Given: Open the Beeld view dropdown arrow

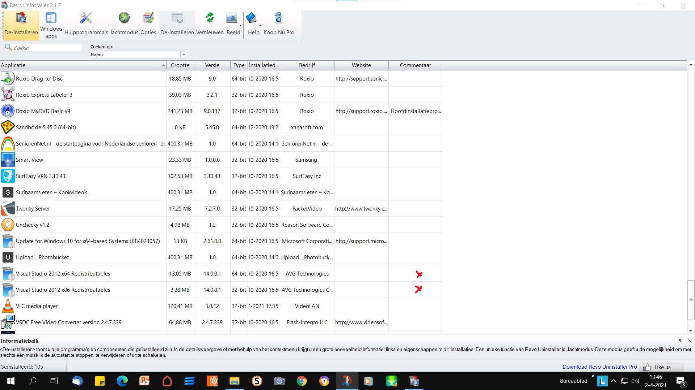Looking at the screenshot, I should [x=240, y=25].
